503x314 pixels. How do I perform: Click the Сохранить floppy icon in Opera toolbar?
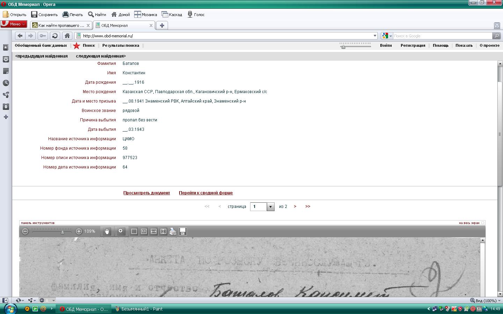coord(34,14)
